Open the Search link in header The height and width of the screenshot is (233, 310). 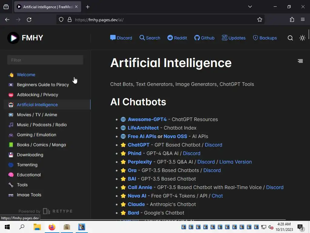click(150, 38)
